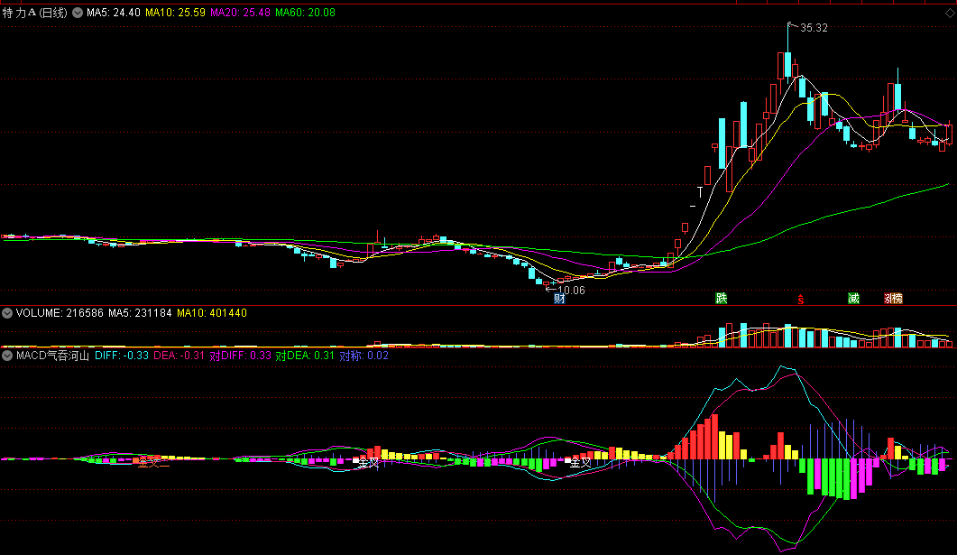Click the MA20: 25.48 moving average value
The image size is (957, 555).
241,13
